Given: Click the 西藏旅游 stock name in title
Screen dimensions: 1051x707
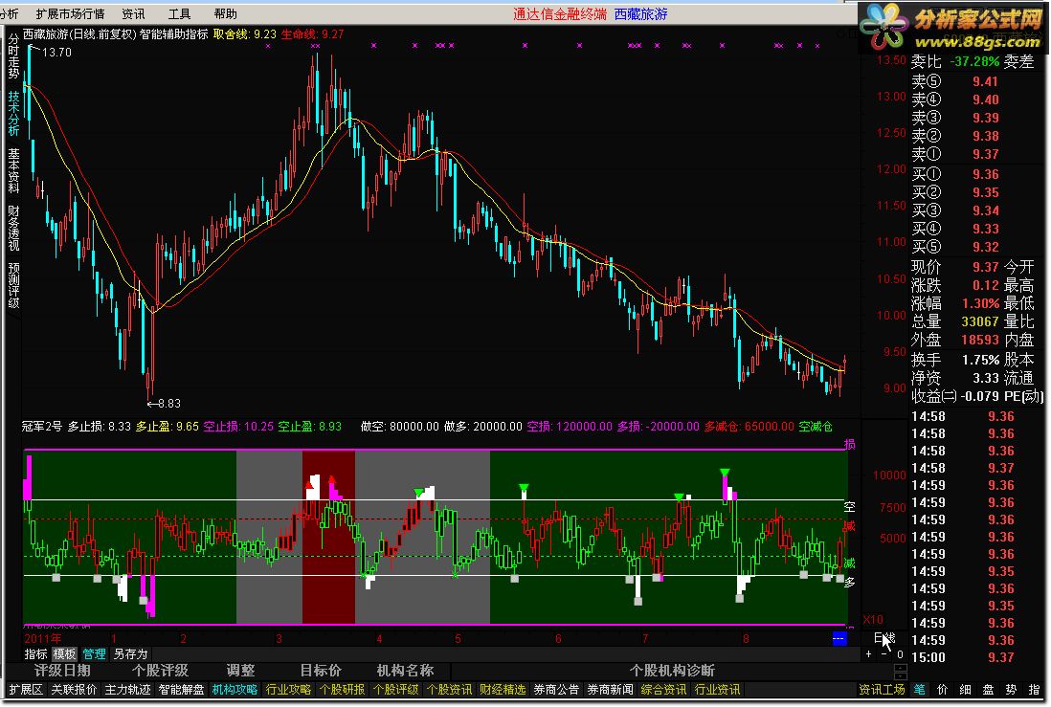Looking at the screenshot, I should coord(640,14).
